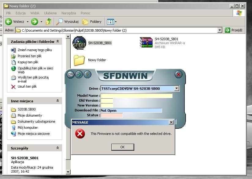Close the MESSAGE dialog with X
The image size is (252, 179).
tap(171, 122)
